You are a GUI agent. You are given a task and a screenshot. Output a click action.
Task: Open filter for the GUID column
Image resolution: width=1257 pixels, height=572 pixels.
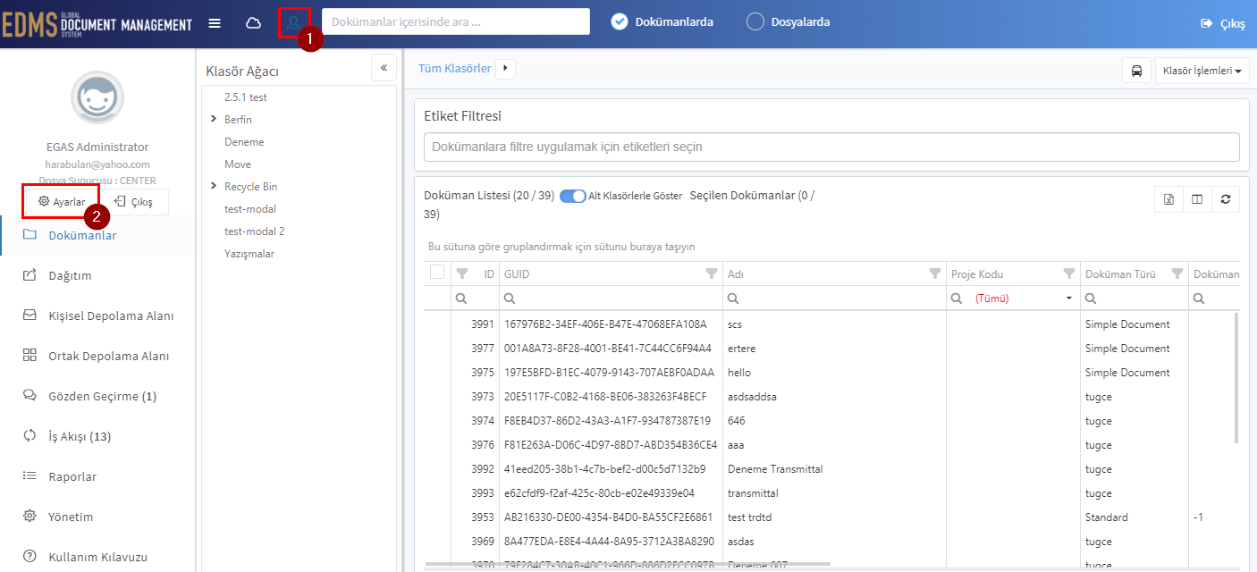[712, 273]
